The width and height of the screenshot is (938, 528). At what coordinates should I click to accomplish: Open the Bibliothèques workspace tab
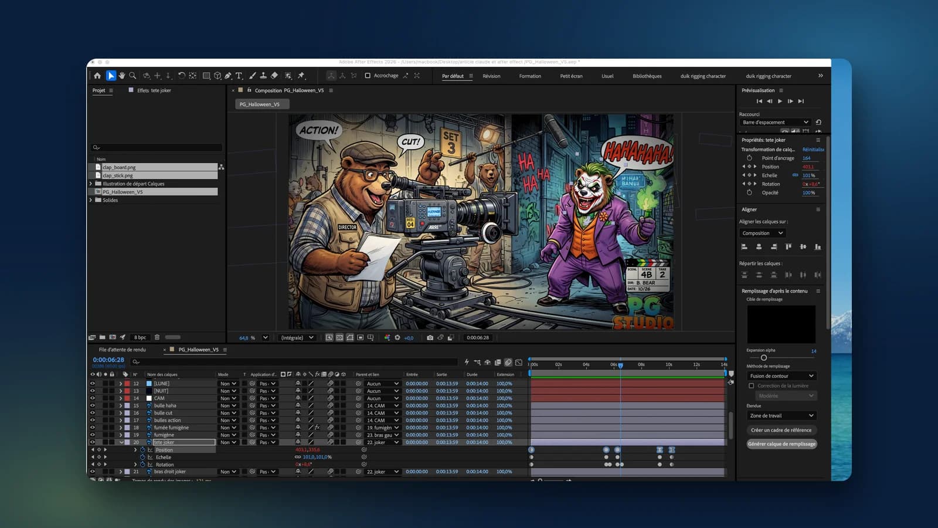coord(647,76)
